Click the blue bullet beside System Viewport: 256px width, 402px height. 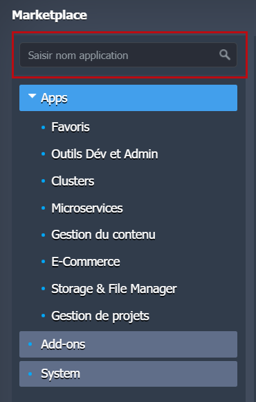(x=30, y=374)
